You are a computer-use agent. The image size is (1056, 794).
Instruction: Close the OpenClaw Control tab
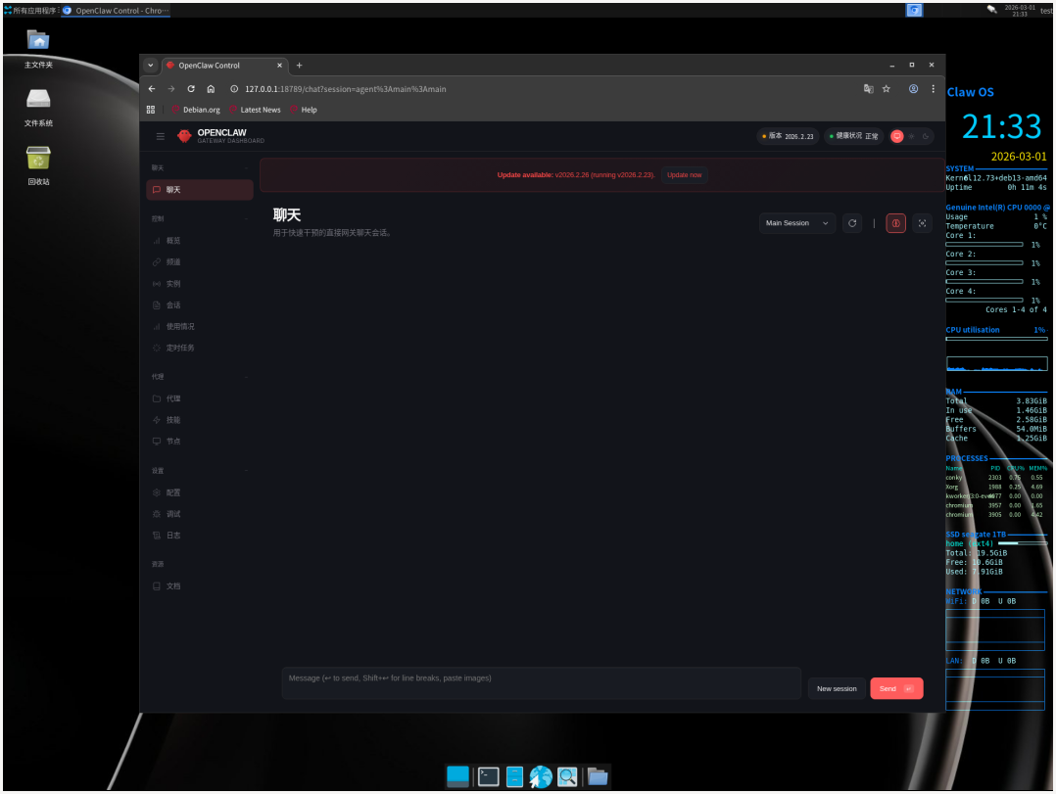point(279,66)
